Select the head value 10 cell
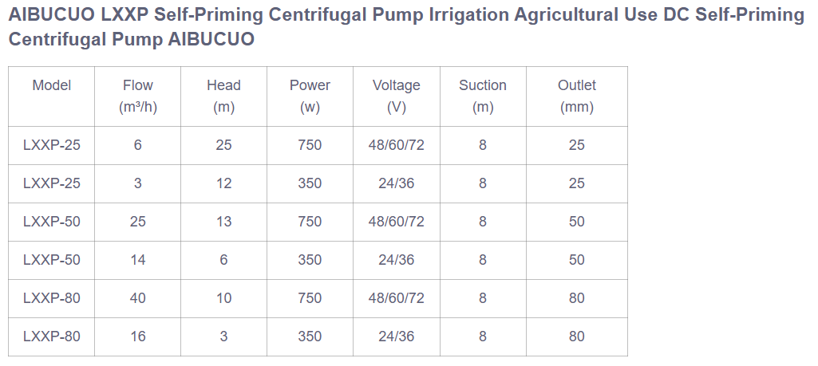Screen dimensions: 818x366 pos(223,298)
